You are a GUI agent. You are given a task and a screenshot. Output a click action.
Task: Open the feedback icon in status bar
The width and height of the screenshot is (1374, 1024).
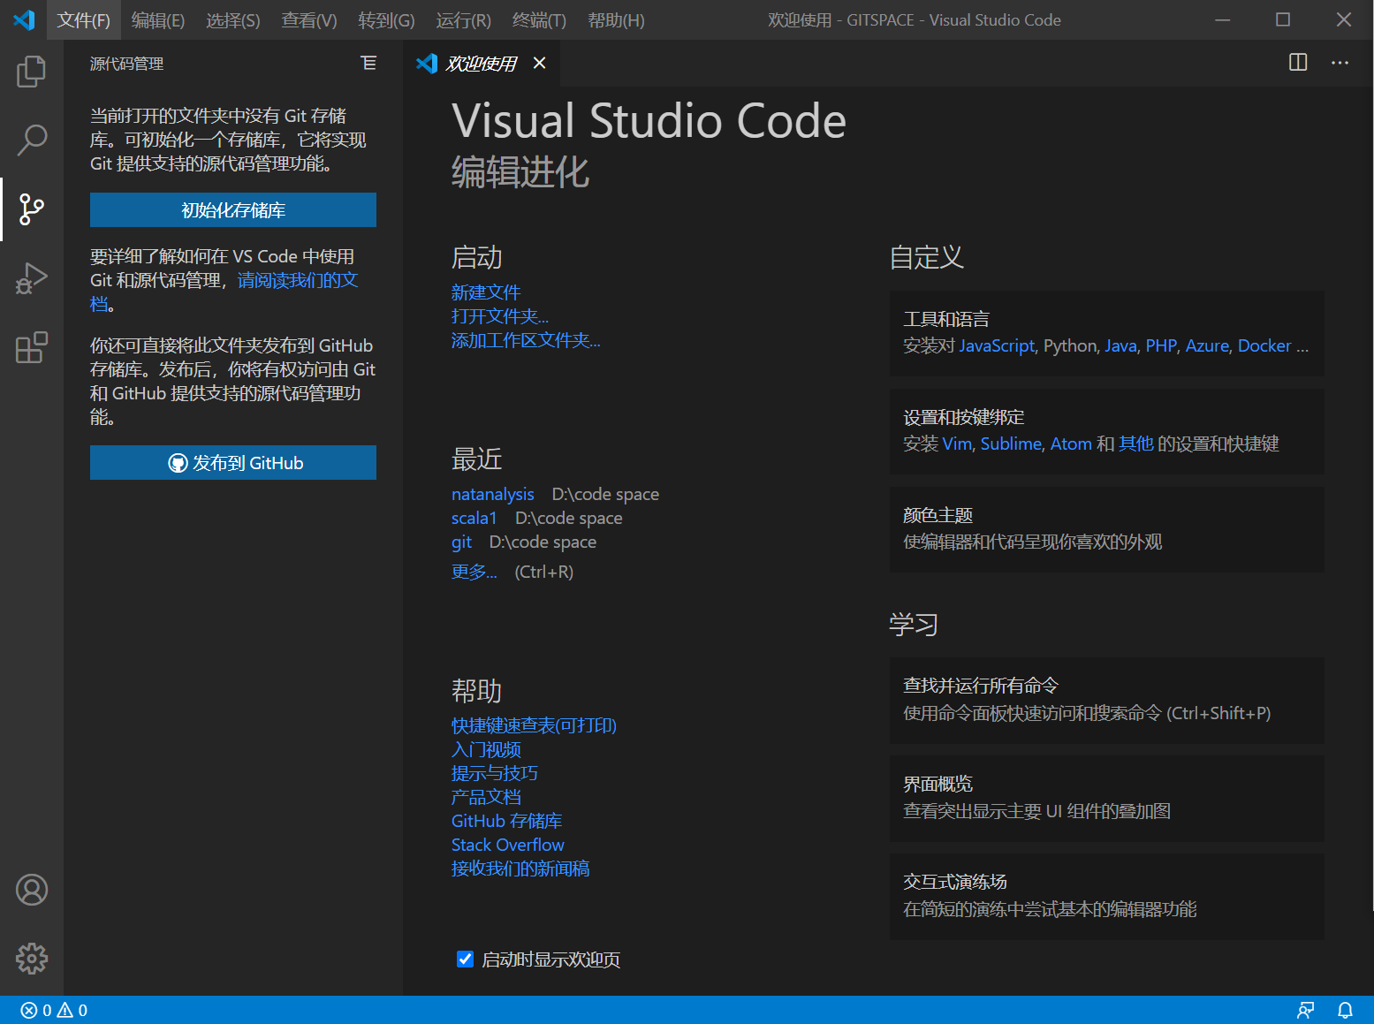click(1305, 1010)
